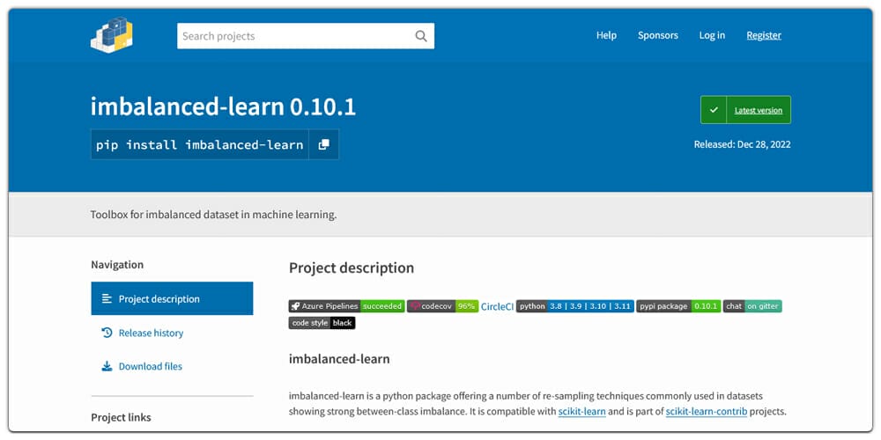Open the Azure Pipelines succeeded badge

click(346, 306)
